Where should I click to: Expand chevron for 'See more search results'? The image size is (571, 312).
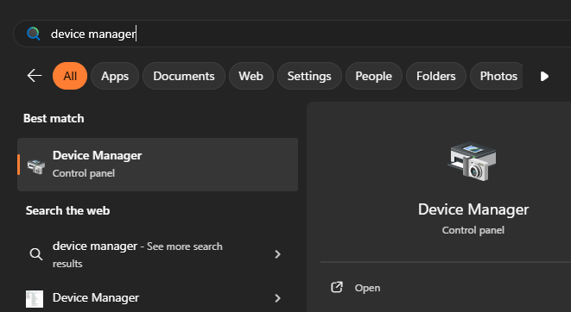tap(277, 254)
